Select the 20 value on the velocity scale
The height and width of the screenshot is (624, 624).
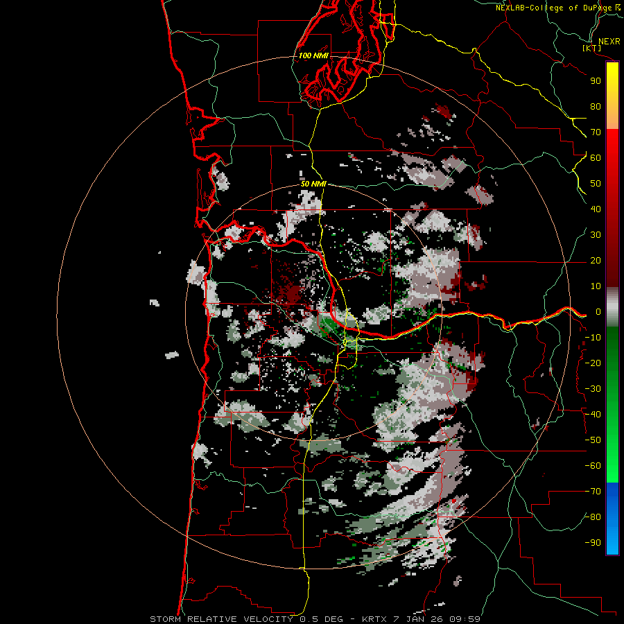(596, 261)
